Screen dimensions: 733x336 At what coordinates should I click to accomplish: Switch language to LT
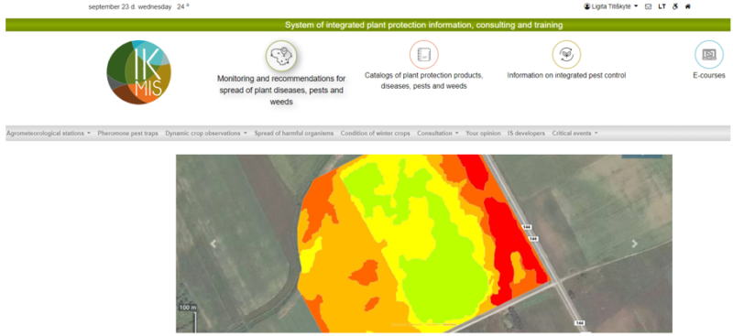(x=662, y=6)
